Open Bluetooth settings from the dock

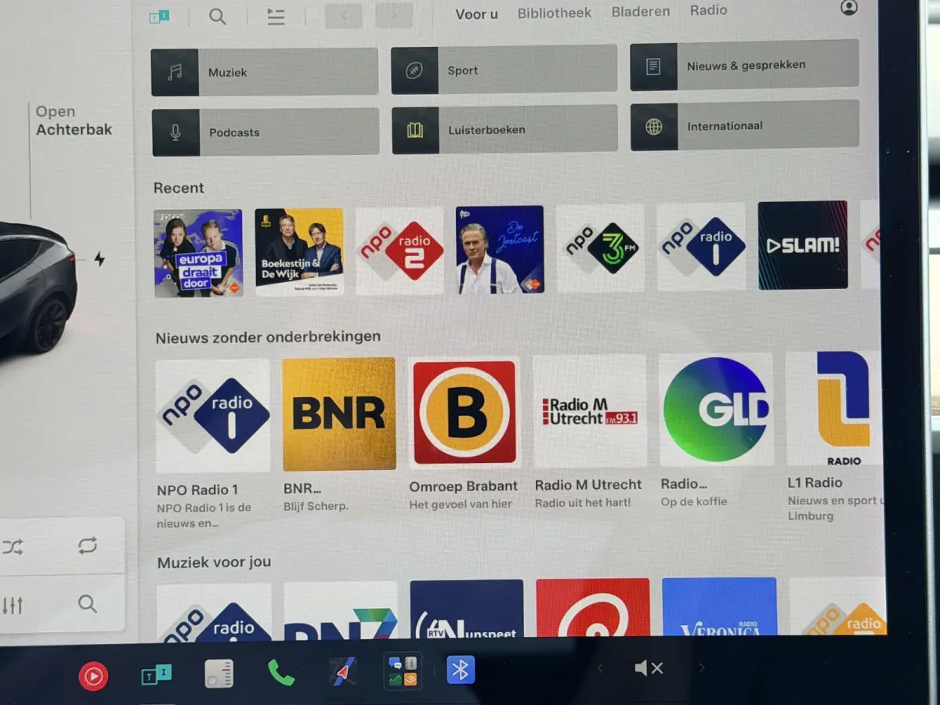pyautogui.click(x=461, y=670)
